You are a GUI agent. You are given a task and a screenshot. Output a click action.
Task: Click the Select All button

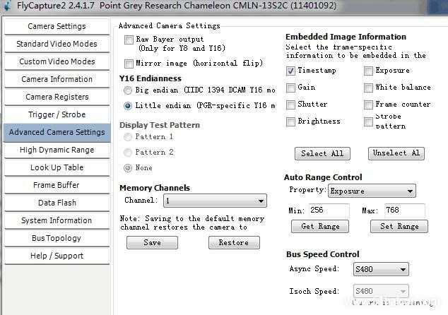pyautogui.click(x=322, y=154)
